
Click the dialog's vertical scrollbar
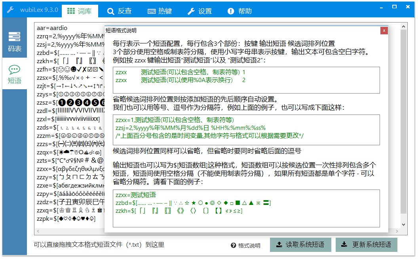[x=404, y=118]
